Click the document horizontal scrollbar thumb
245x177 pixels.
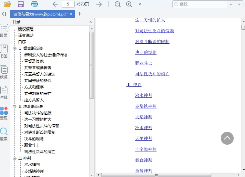(156, 175)
